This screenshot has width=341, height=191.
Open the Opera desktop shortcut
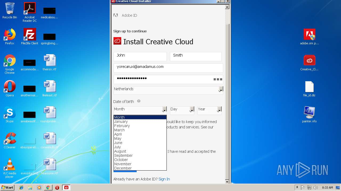click(10, 89)
